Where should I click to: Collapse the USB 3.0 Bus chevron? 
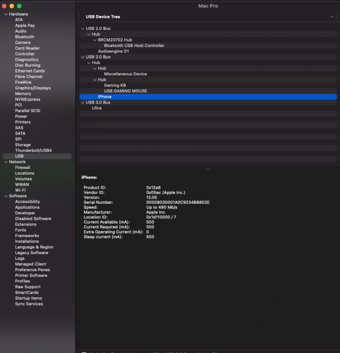[83, 103]
